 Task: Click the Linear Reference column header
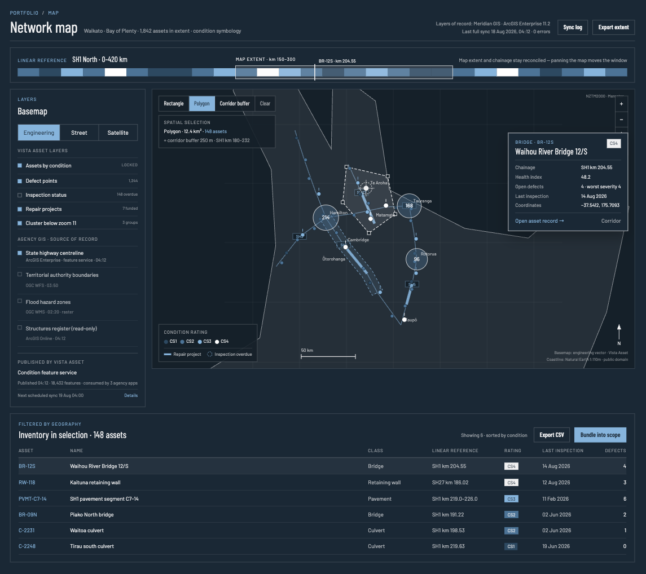[x=455, y=451]
